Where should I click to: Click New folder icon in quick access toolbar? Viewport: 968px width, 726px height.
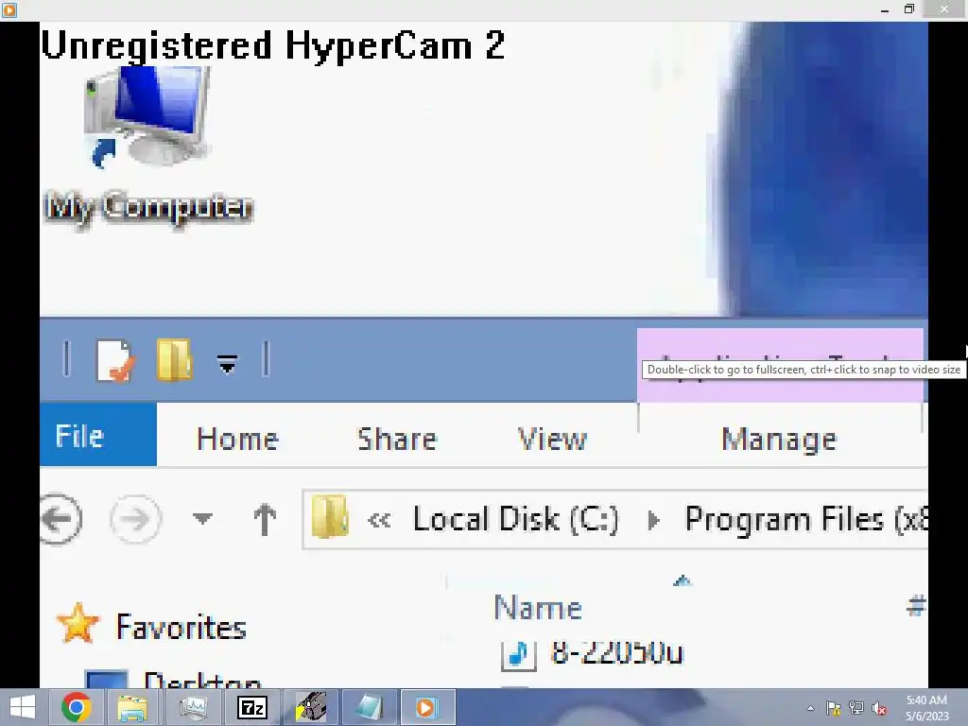point(174,359)
